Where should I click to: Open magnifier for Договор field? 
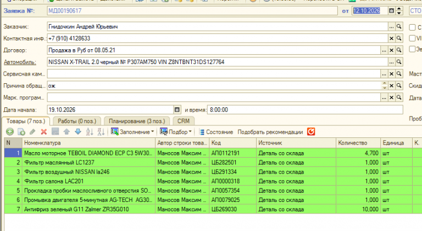pyautogui.click(x=399, y=50)
